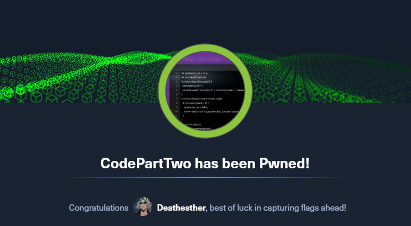Image resolution: width=411 pixels, height=226 pixels.
Task: Click the green divider line under heading
Action: [x=206, y=178]
